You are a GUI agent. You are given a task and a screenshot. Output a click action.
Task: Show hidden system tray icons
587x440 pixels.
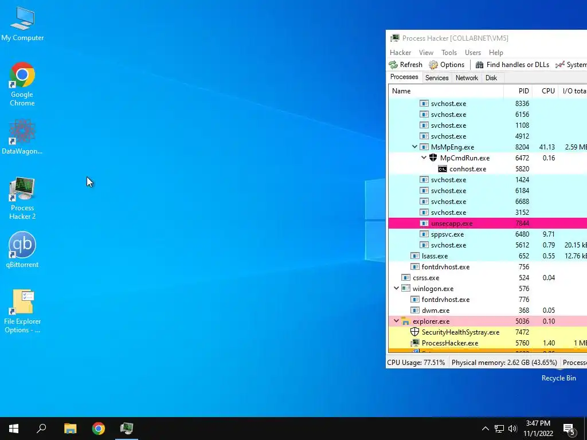click(x=485, y=429)
